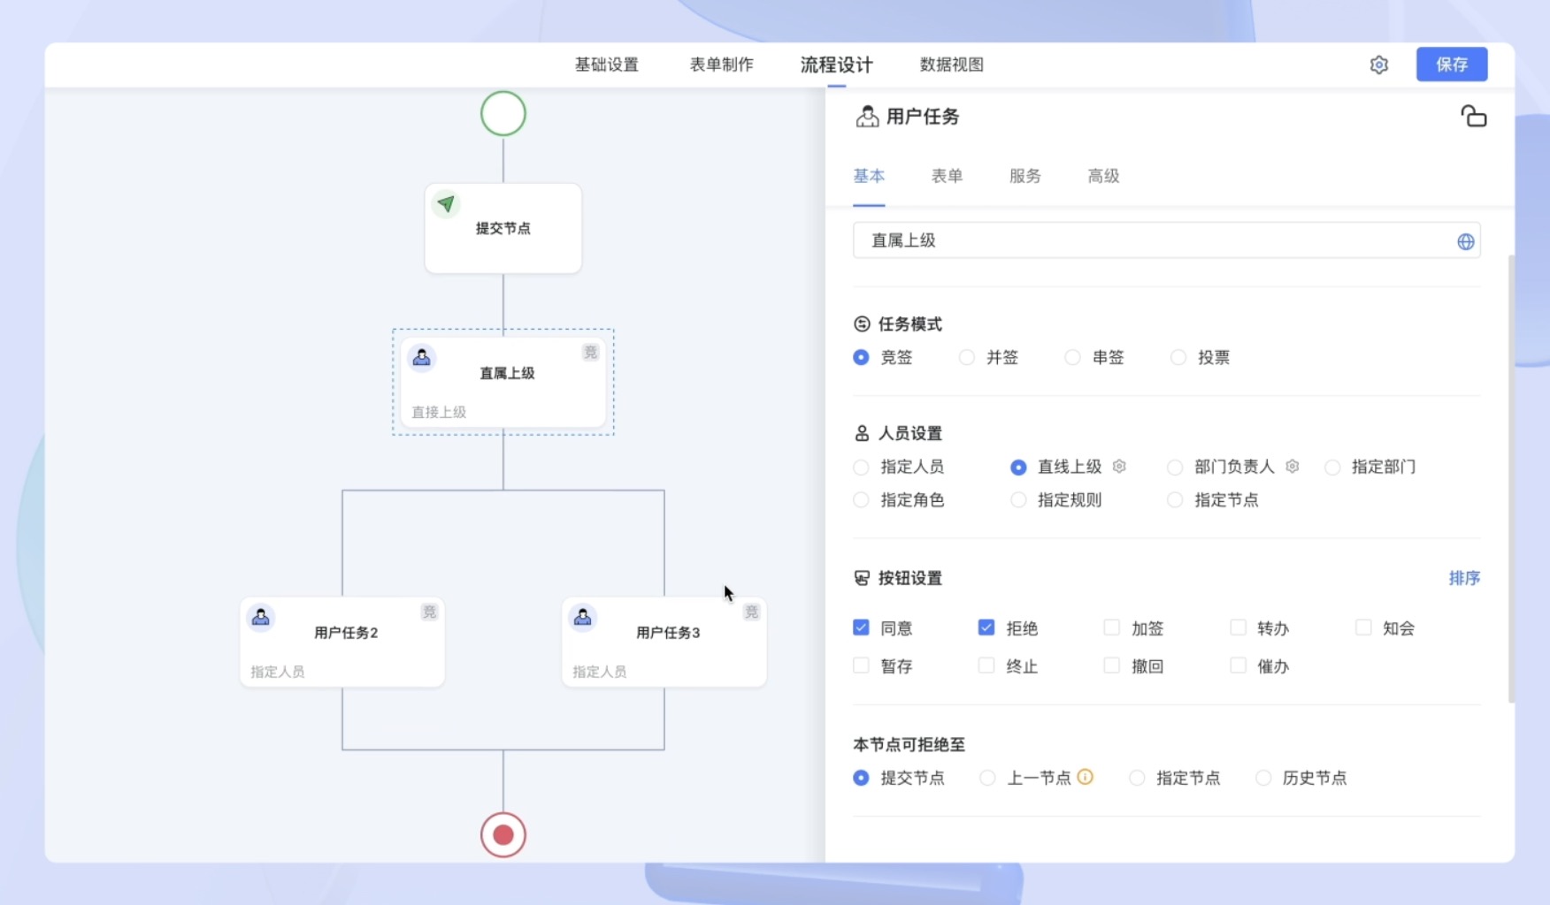Click the user avatar icon on 直属上级 node

point(422,357)
